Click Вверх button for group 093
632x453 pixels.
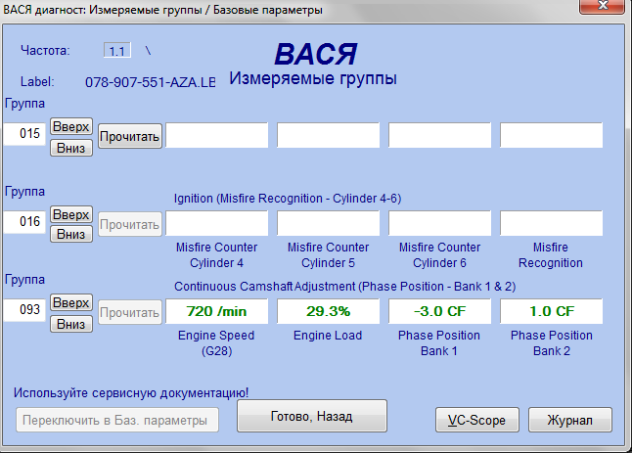(x=71, y=302)
